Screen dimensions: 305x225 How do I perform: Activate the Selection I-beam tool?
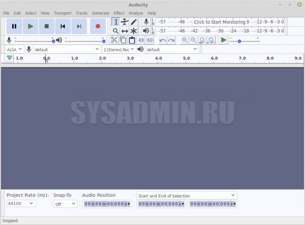116,22
